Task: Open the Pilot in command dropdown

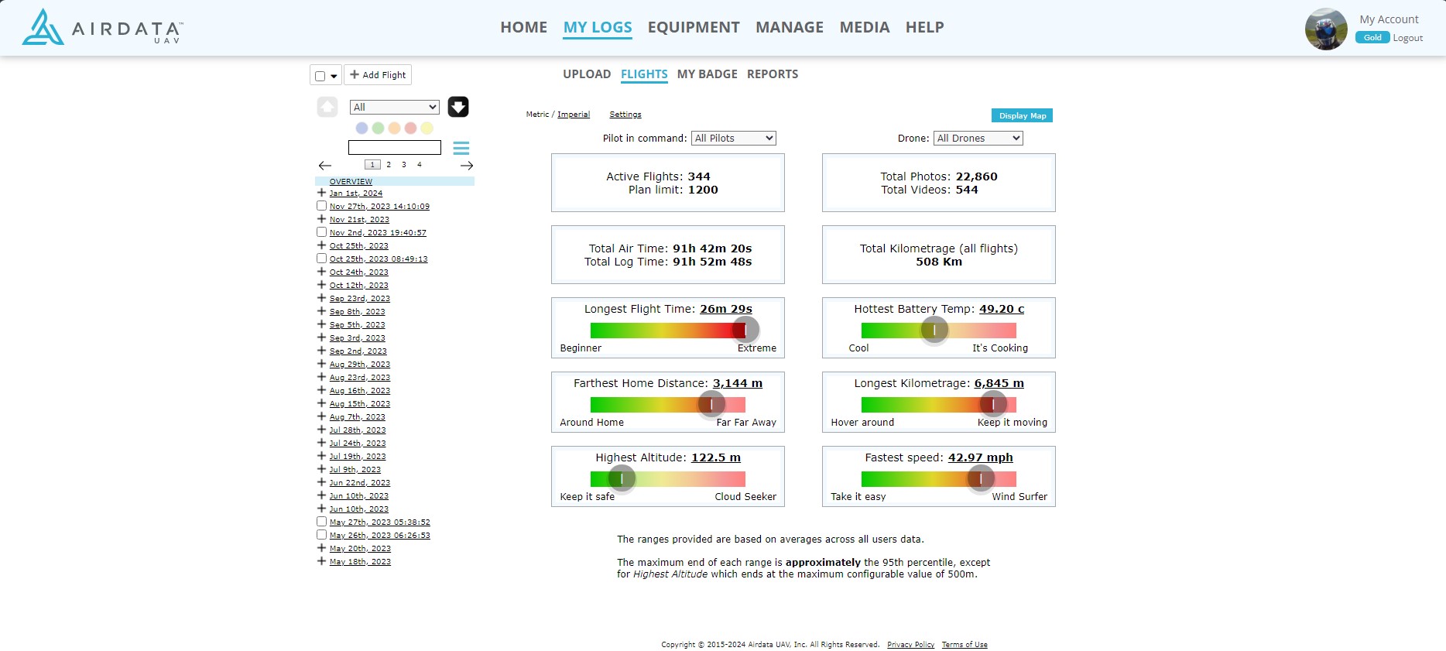Action: coord(733,139)
